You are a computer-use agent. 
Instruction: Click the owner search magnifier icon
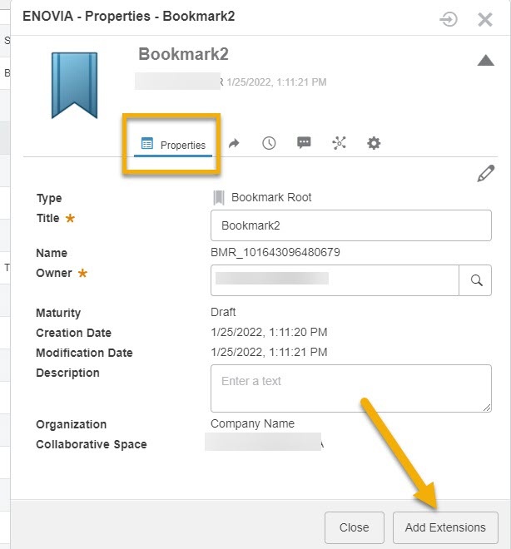[476, 280]
